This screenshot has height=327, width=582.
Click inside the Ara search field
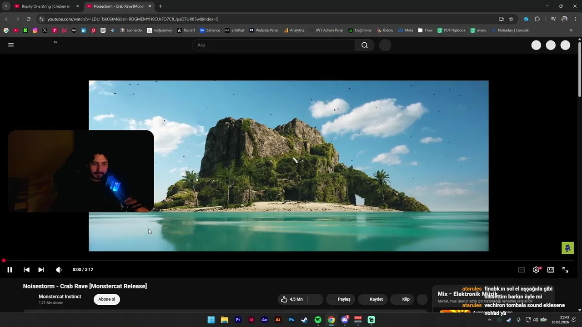click(274, 45)
